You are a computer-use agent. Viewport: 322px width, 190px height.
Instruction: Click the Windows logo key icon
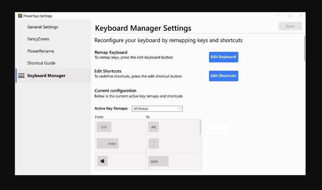coord(103,161)
